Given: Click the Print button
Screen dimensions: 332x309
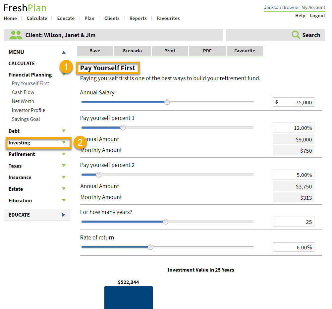Looking at the screenshot, I should coord(170,51).
